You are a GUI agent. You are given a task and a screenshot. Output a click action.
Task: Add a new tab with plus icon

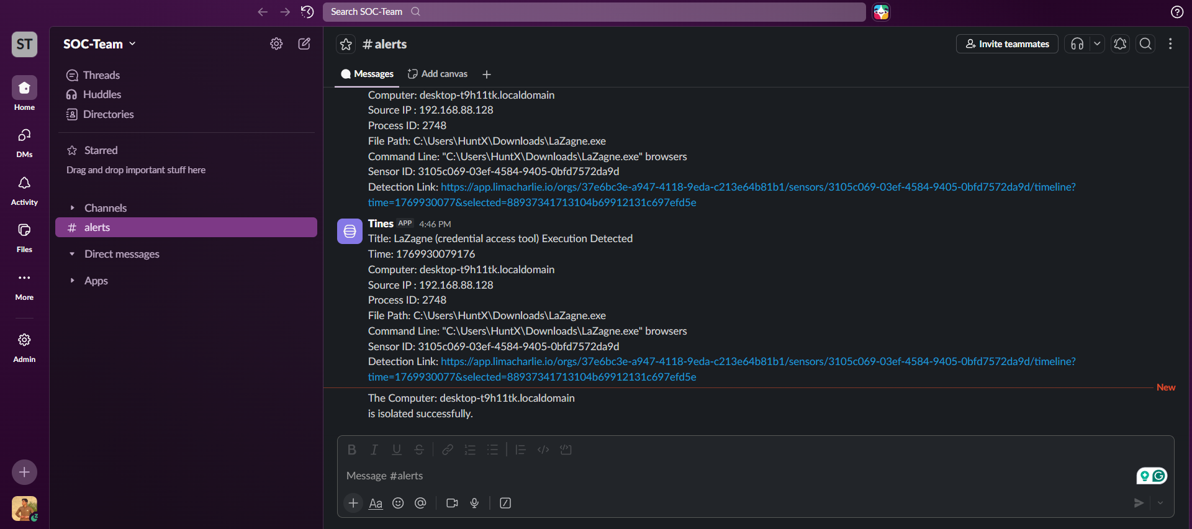(487, 75)
